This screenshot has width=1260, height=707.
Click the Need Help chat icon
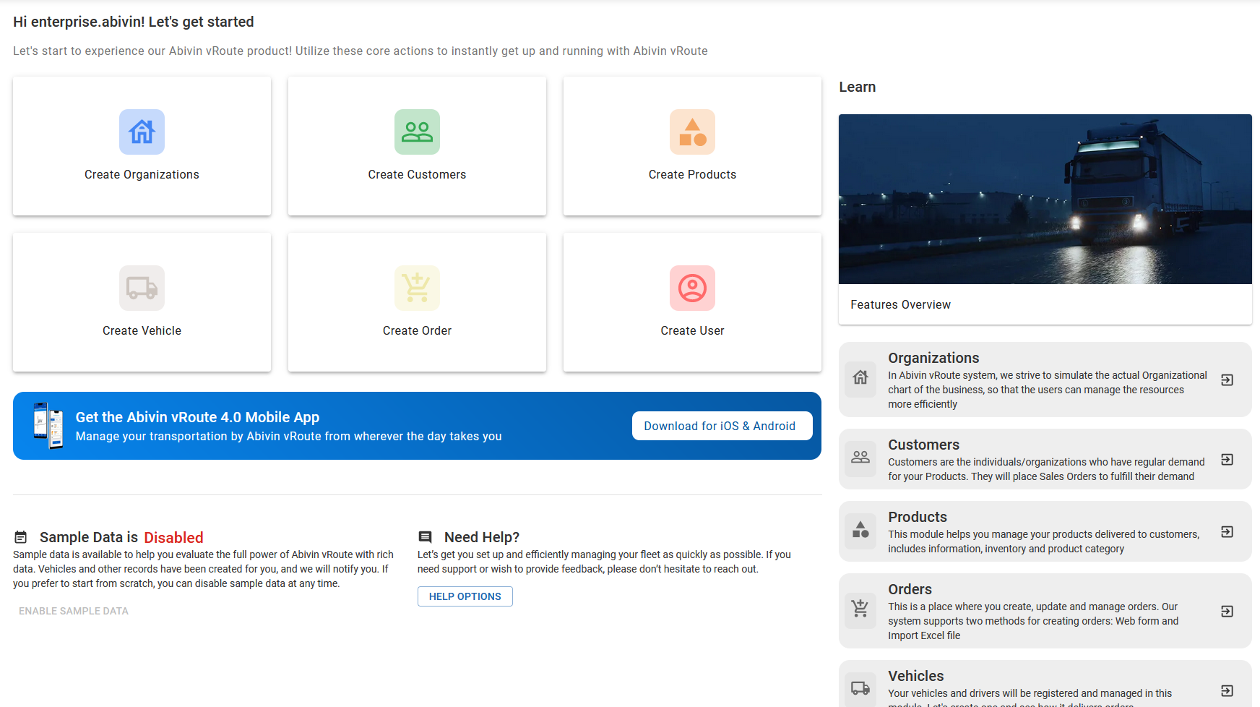426,537
